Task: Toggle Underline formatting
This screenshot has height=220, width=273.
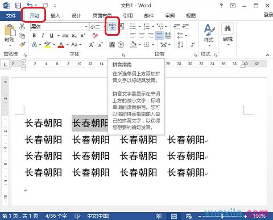Action: 52,35
